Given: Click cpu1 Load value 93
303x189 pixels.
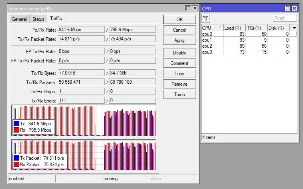Looking at the screenshot, I should point(242,40).
